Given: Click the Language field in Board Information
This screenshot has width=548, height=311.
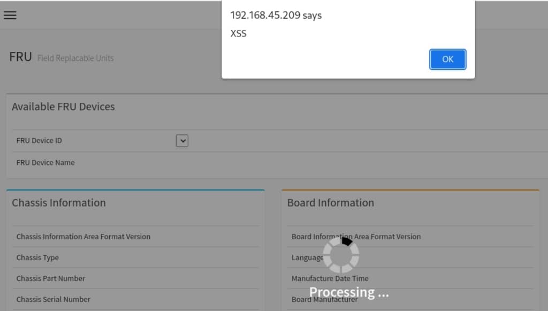Looking at the screenshot, I should pyautogui.click(x=306, y=257).
